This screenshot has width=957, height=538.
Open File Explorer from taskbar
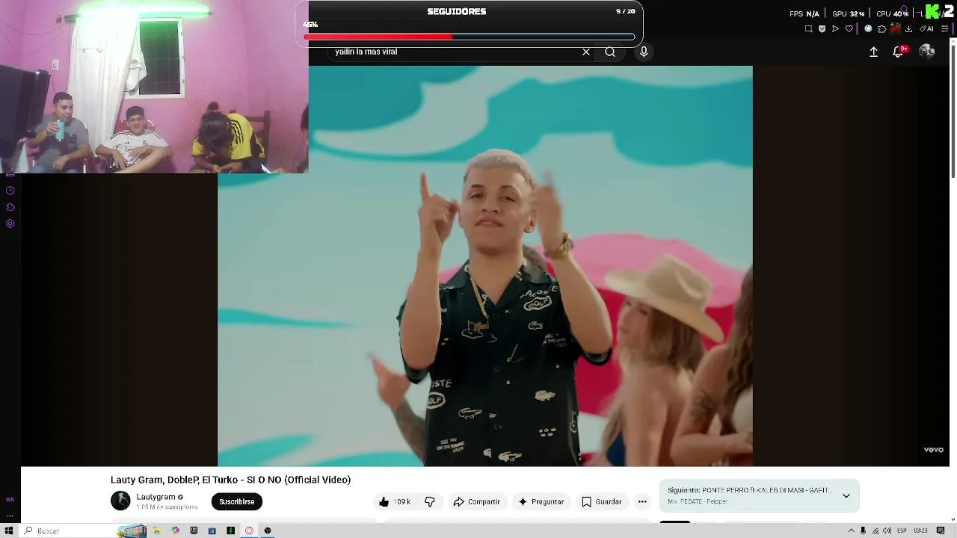(x=157, y=531)
